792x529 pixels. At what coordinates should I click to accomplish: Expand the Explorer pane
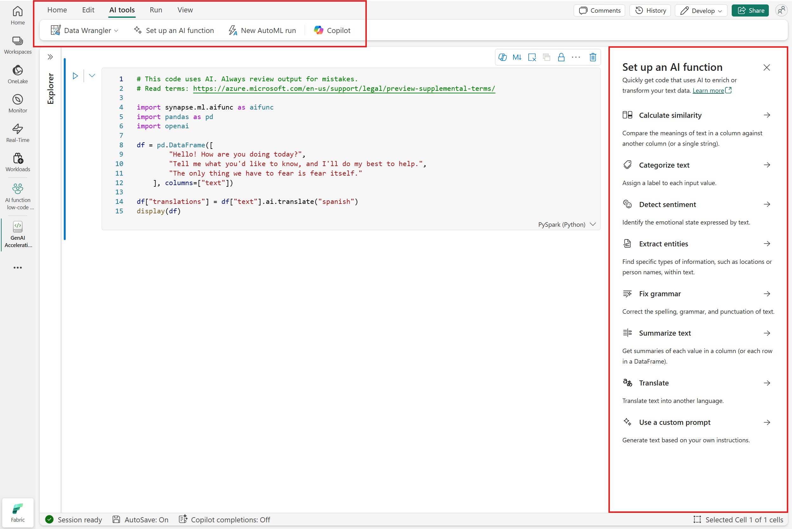tap(50, 57)
